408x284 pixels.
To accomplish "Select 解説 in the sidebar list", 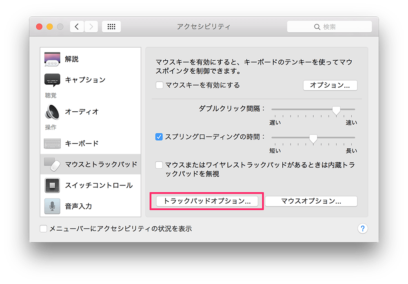I will 91,59.
